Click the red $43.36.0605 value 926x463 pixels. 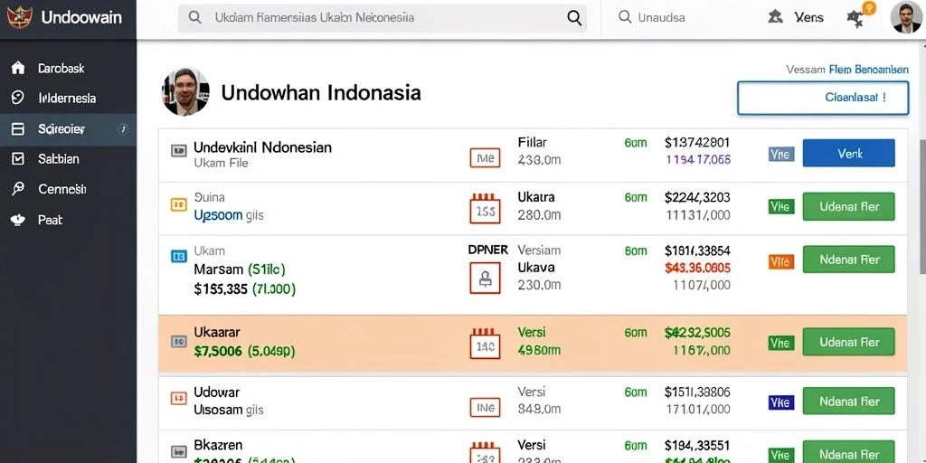(697, 268)
